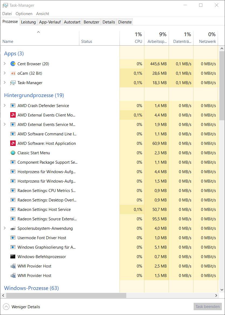Switch to the Leistung tab
The width and height of the screenshot is (225, 315).
(x=28, y=22)
